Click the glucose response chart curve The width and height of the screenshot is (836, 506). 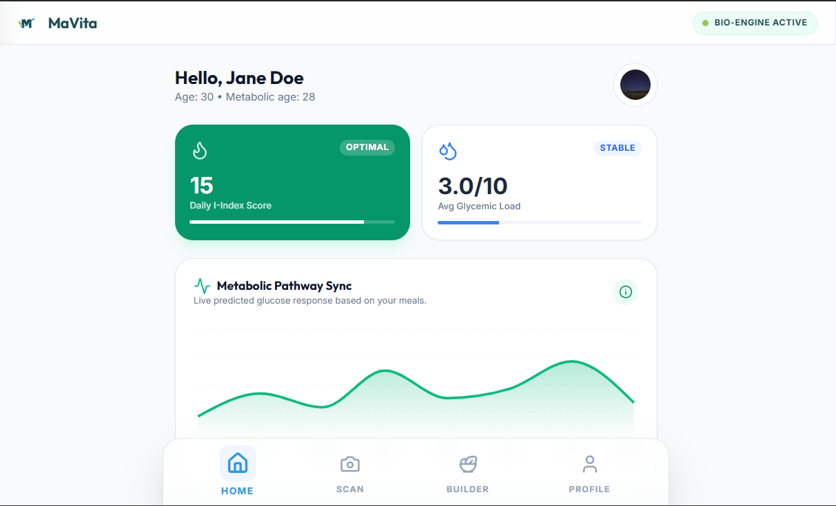coord(416,389)
